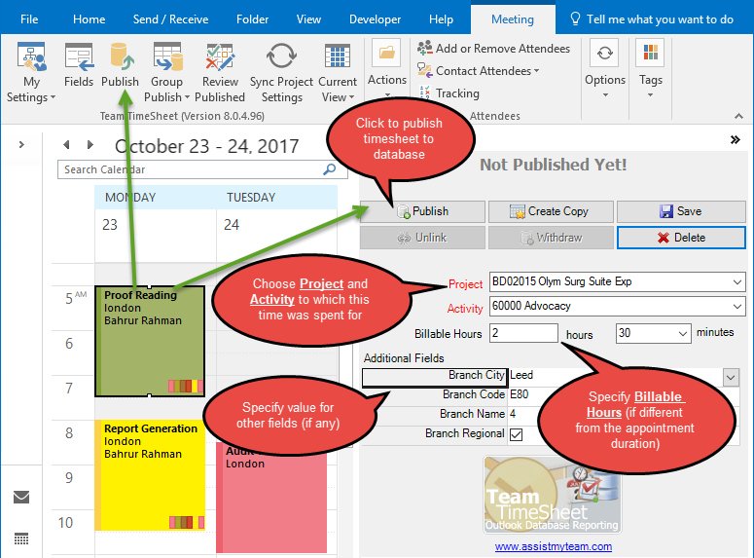Expand the Project dropdown list
The width and height of the screenshot is (754, 558).
736,282
